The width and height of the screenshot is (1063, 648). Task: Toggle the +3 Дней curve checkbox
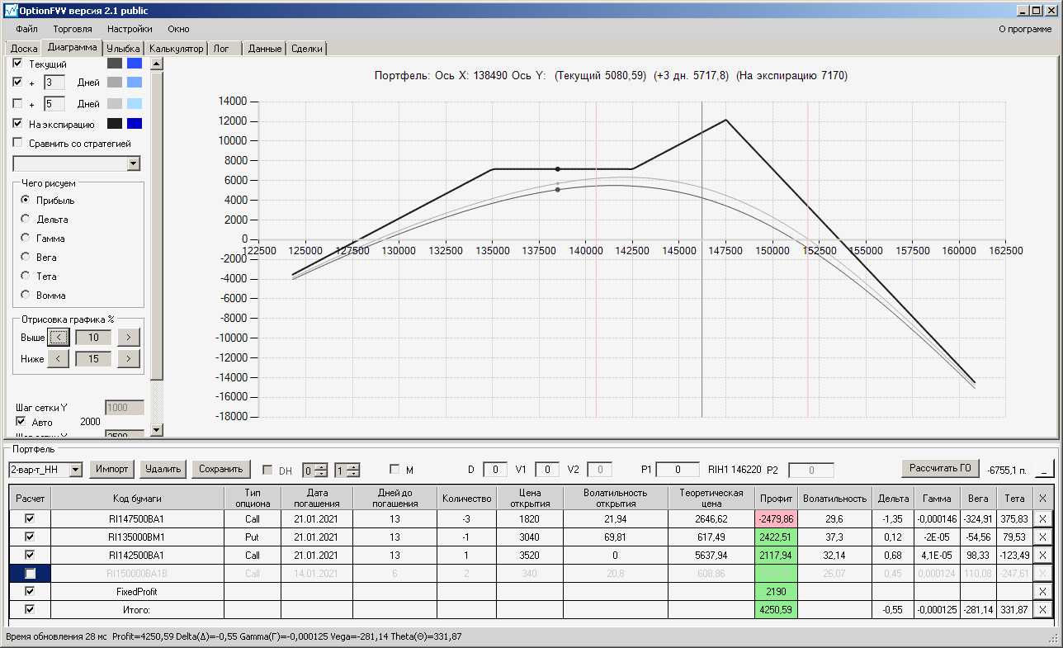(18, 83)
